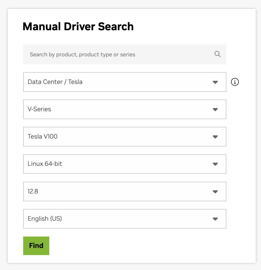Open the Data Center / Tesla product type selector
This screenshot has height=270, width=261.
[x=117, y=82]
